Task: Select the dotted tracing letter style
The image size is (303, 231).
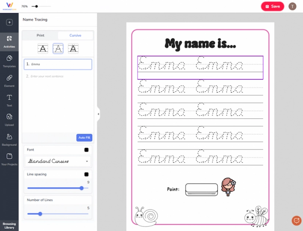Action: point(58,48)
